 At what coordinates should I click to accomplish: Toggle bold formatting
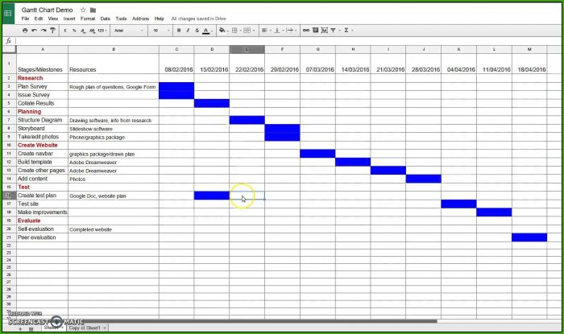[179, 31]
